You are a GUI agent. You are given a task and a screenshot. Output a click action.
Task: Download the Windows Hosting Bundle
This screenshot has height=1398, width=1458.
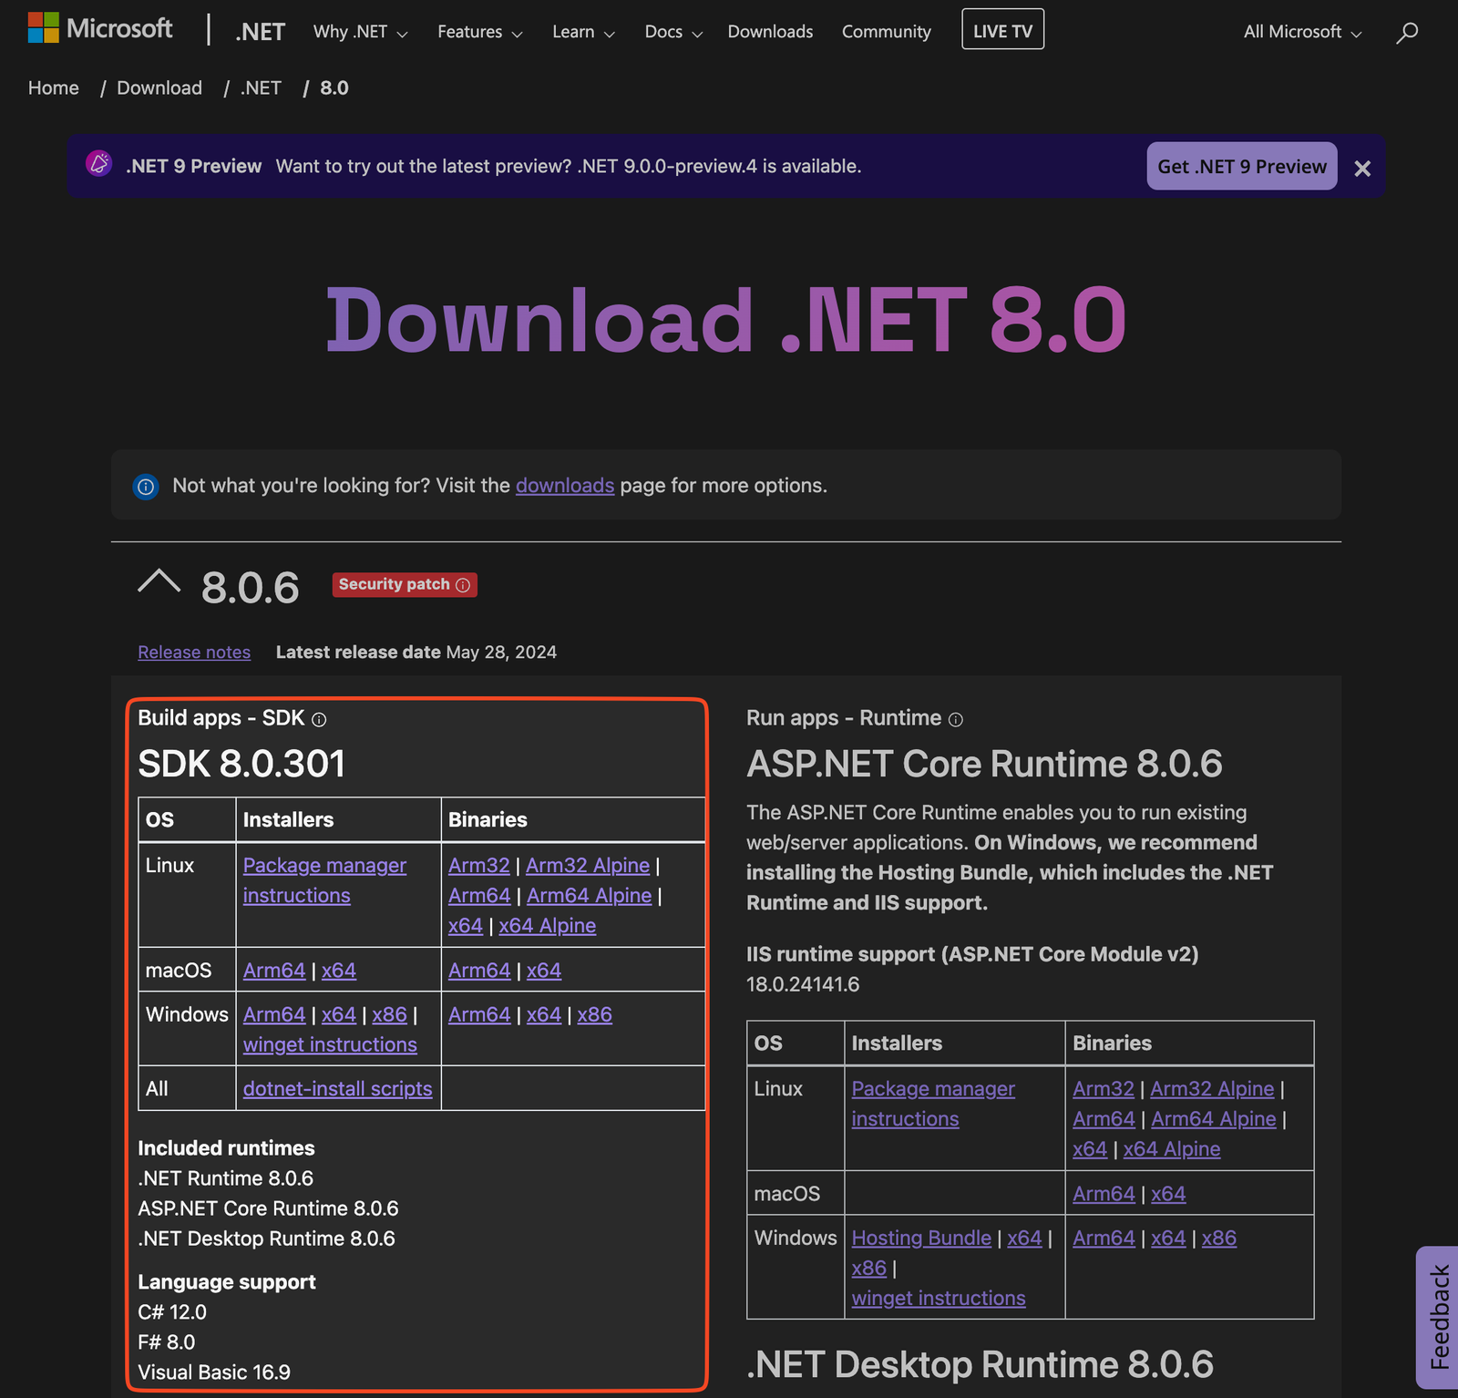coord(920,1238)
